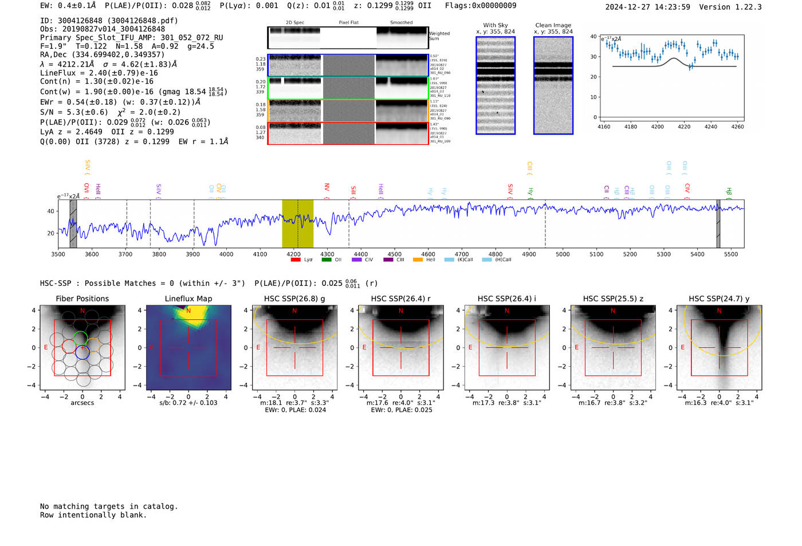Screen dimensions: 802x546
Task: Open the HSC SSP(26.4) r image
Action: tap(401, 348)
